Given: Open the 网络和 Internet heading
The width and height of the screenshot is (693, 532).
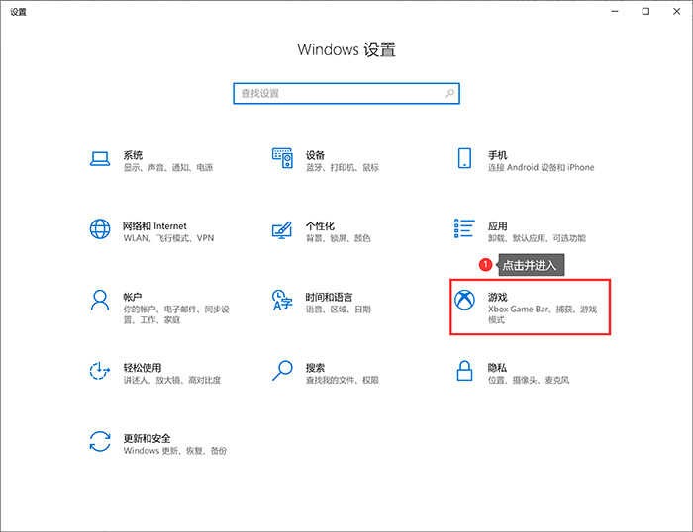Looking at the screenshot, I should [154, 226].
